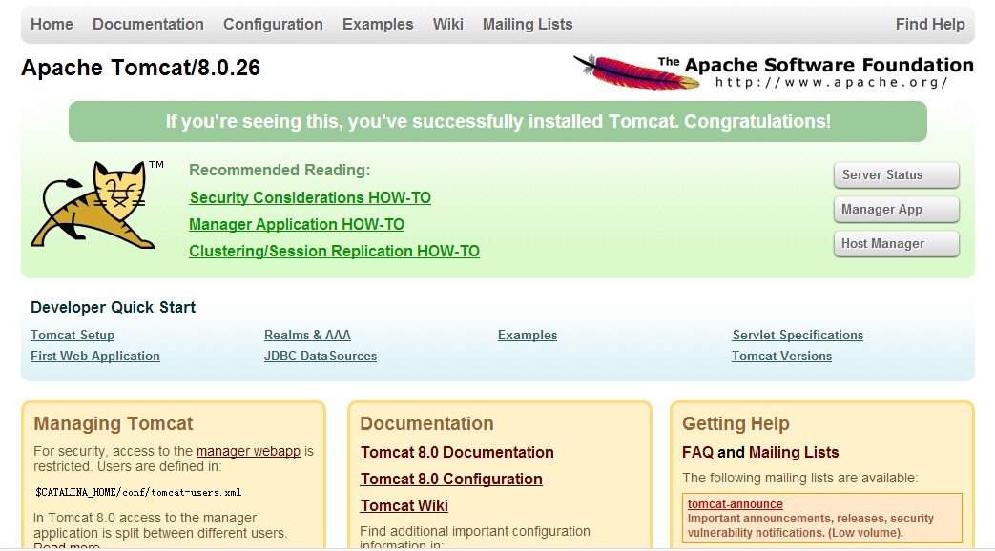Viewport: 995px width, 551px height.
Task: Open the Manager App button
Action: 896,209
